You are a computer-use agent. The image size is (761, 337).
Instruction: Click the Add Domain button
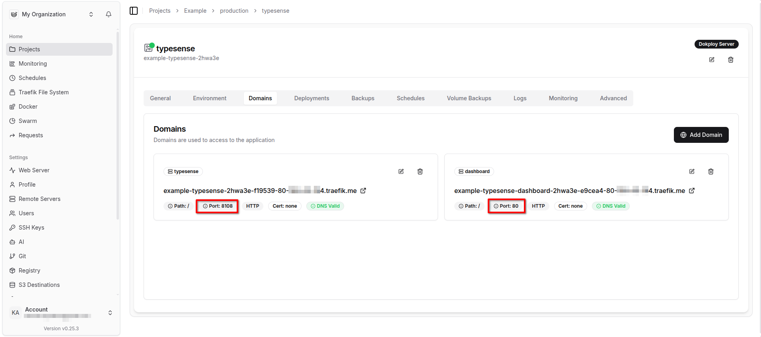[x=701, y=135]
